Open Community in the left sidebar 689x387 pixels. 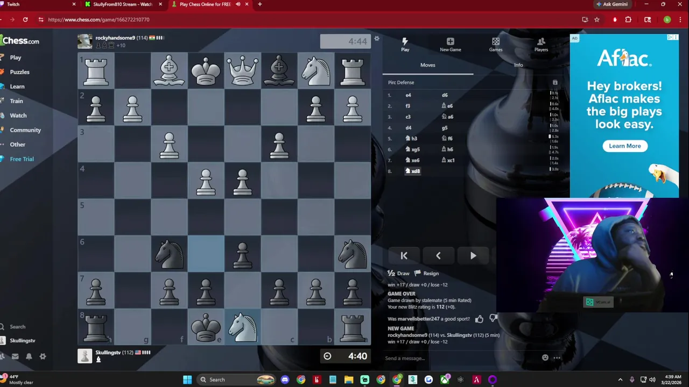[25, 130]
